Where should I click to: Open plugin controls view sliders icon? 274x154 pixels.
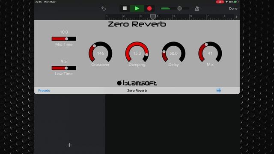(219, 90)
